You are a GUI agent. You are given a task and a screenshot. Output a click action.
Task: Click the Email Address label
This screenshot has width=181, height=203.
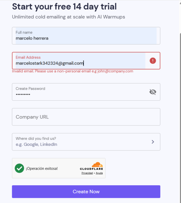click(x=28, y=57)
